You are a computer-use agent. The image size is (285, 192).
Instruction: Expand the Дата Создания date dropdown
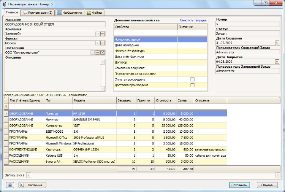[277, 43]
